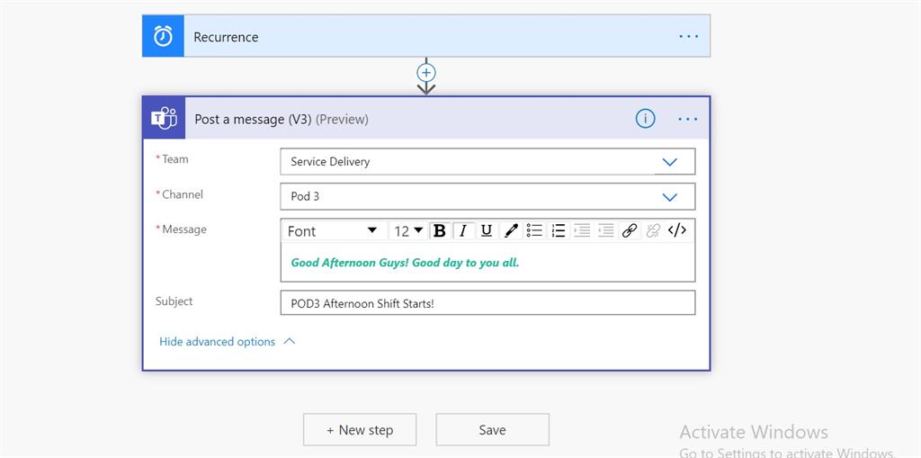The image size is (921, 458).
Task: Expand the Recurrence step header
Action: click(x=425, y=37)
